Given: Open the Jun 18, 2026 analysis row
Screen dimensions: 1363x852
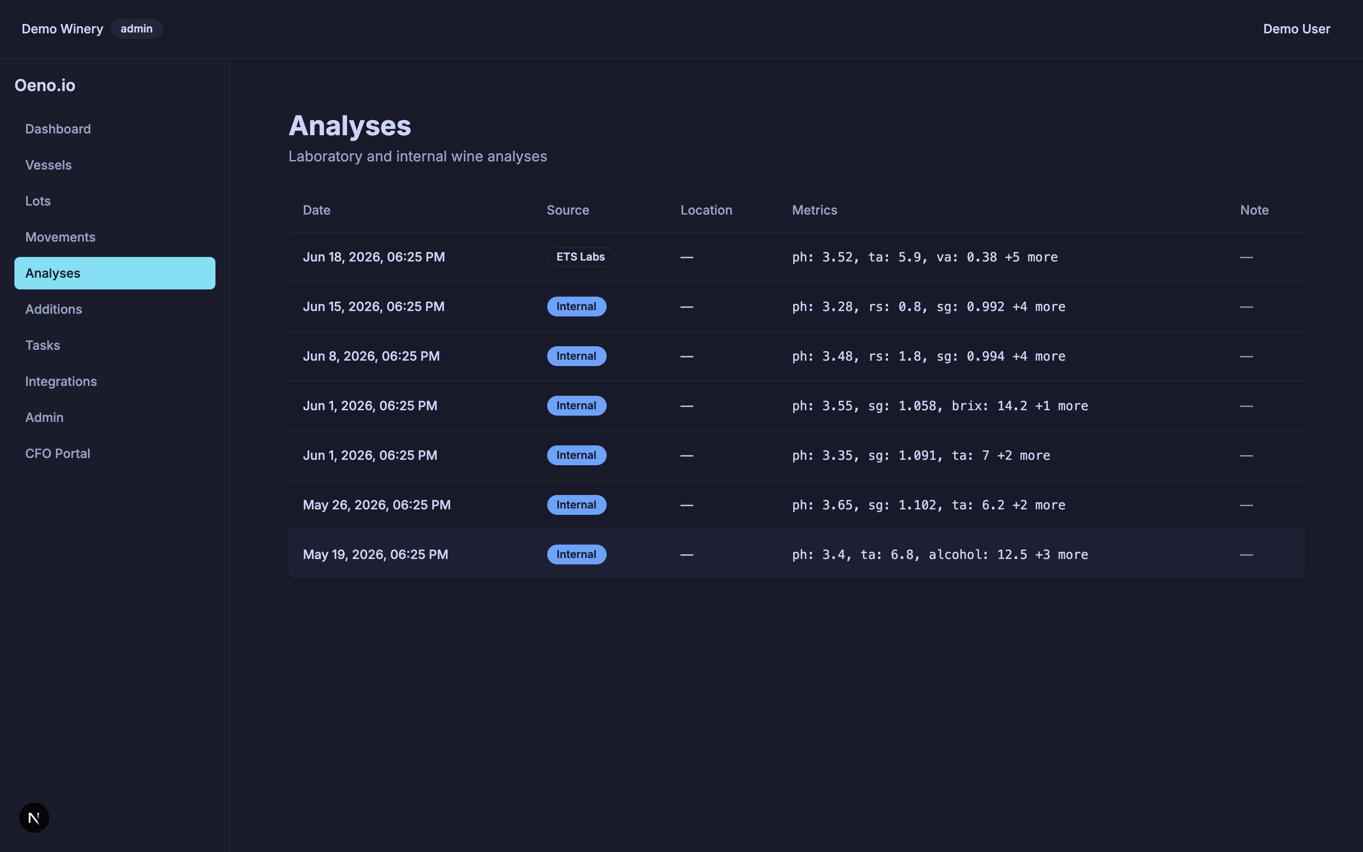Looking at the screenshot, I should (796, 257).
